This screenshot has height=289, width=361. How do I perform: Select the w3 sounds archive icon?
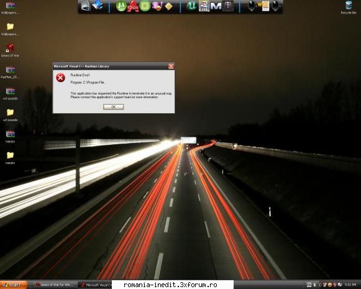[x=10, y=93]
